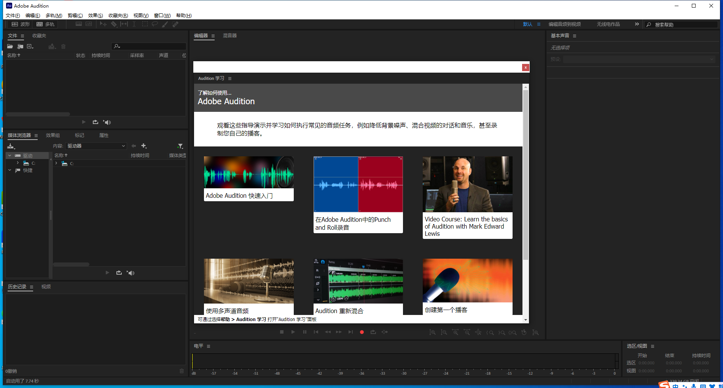
Task: Select the Time Selection tool
Action: [x=134, y=24]
